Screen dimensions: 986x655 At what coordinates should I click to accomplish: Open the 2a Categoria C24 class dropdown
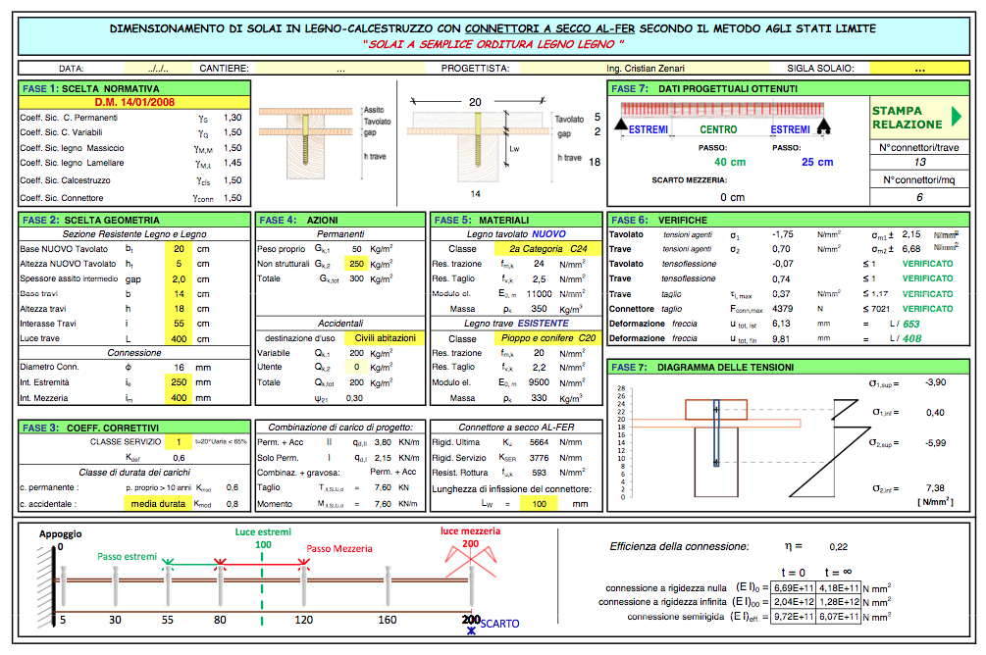point(547,249)
